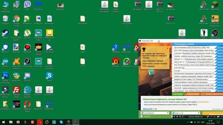The height and width of the screenshot is (125, 223).
Task: Select the Call to Battle 2 jar file
Action: tap(126, 21)
